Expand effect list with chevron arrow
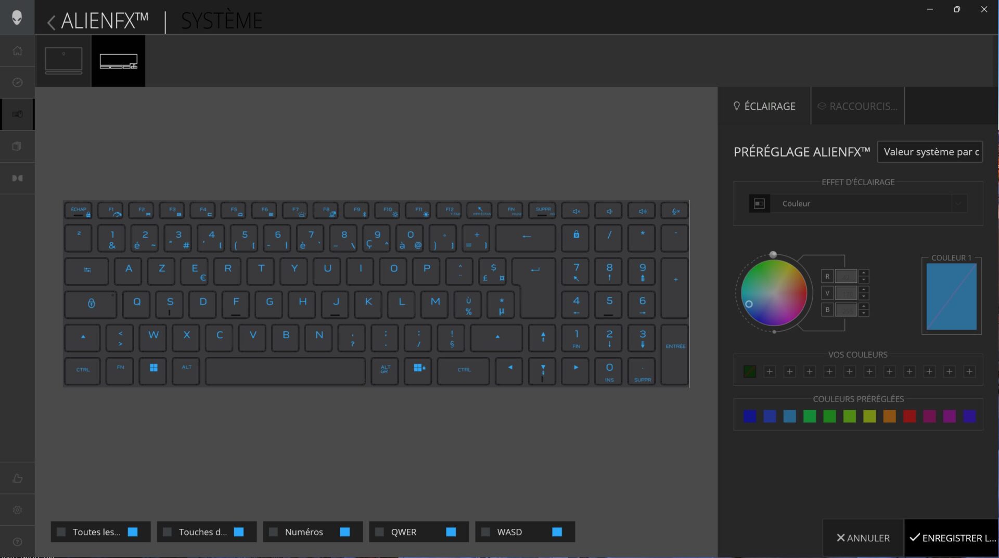The image size is (999, 558). [x=958, y=203]
